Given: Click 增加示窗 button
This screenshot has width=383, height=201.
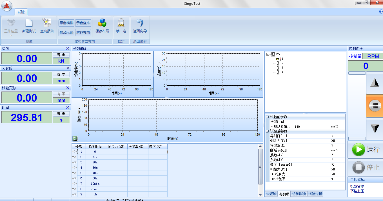Looking at the screenshot, I should 66,33.
